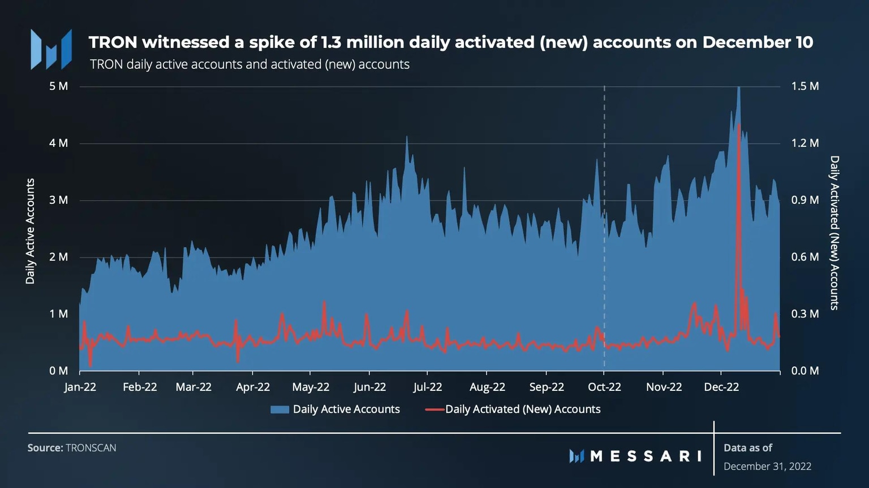This screenshot has width=869, height=488.
Task: Click the chart title about the December 10 spike
Action: coord(451,42)
